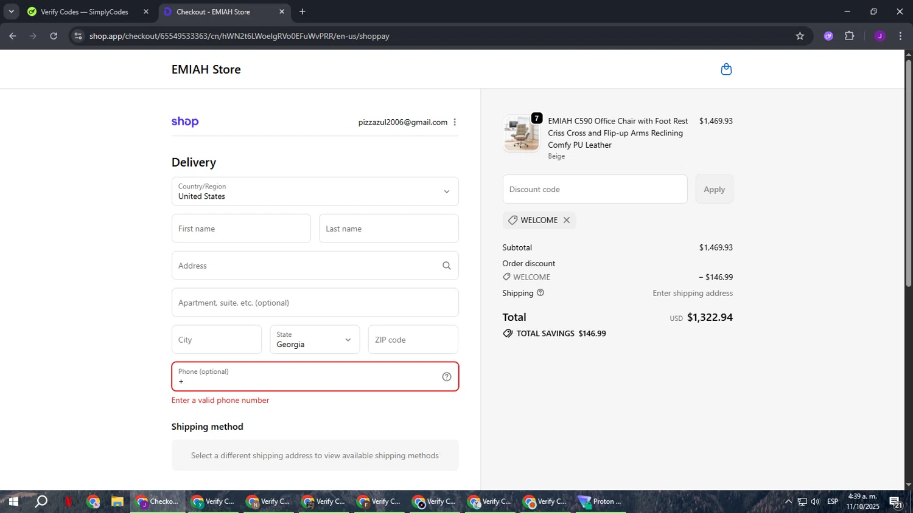The width and height of the screenshot is (913, 513).
Task: Open Chrome extensions puzzle icon
Action: pos(850,36)
